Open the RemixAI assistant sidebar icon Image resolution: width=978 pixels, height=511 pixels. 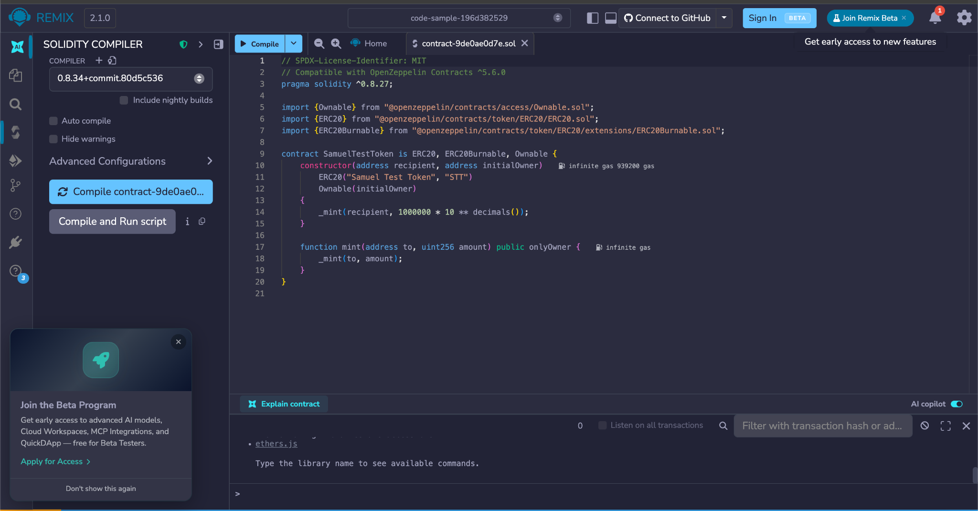tap(17, 47)
